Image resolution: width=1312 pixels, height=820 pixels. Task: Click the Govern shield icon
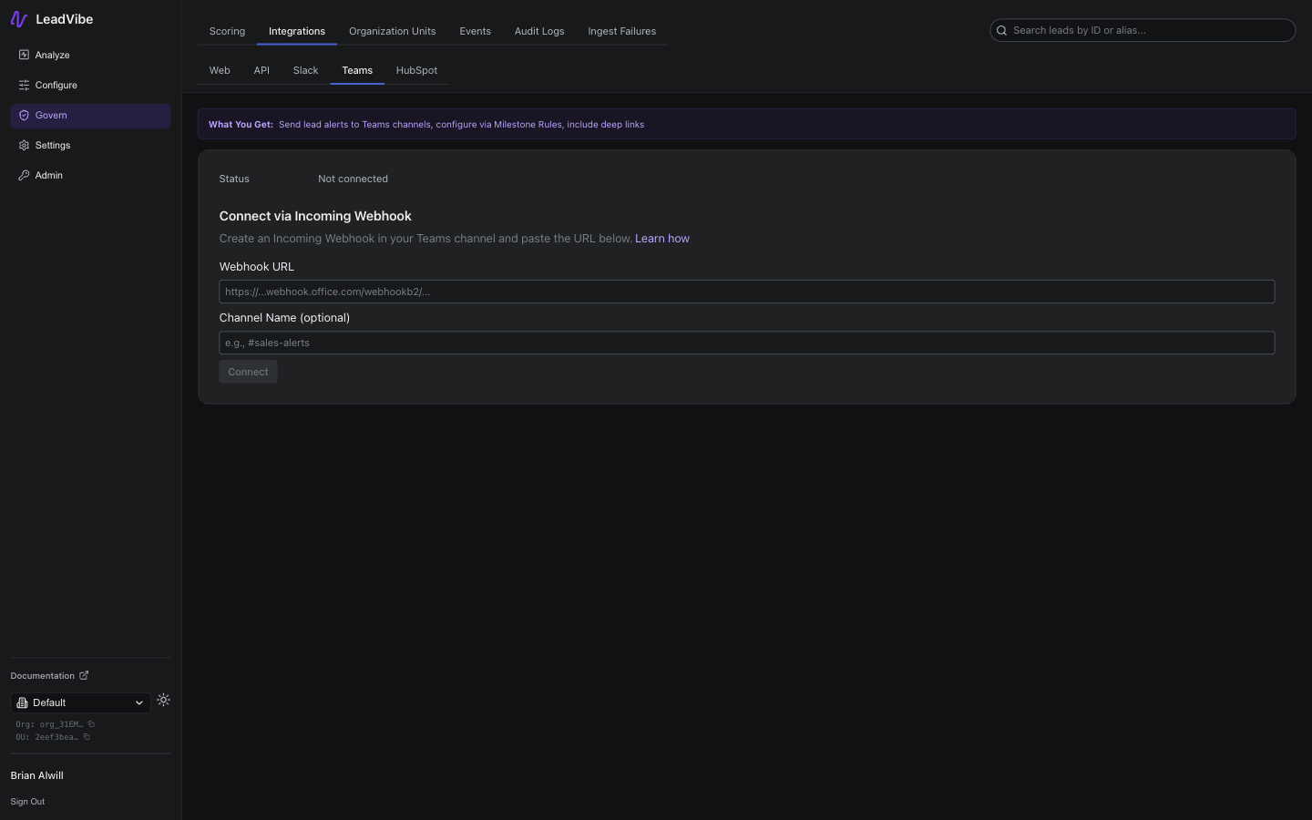coord(24,115)
